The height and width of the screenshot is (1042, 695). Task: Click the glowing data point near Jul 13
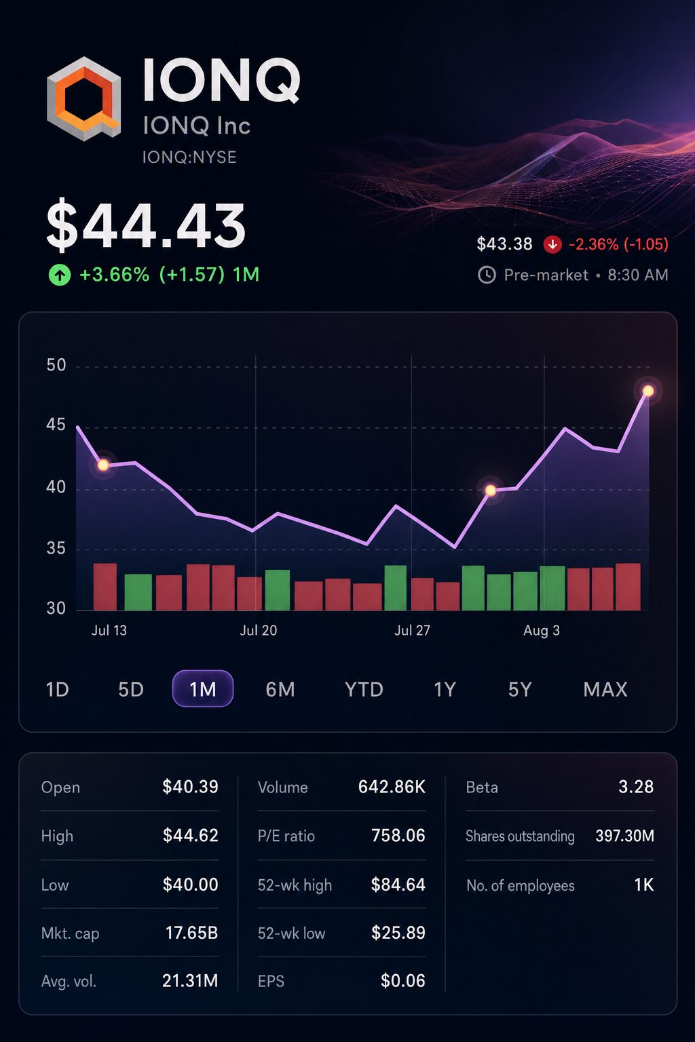click(103, 465)
